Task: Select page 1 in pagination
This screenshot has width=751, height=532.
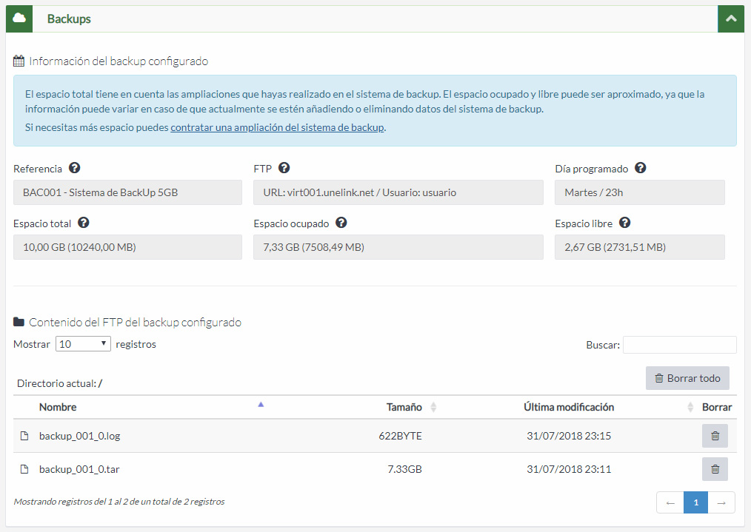Action: pyautogui.click(x=695, y=503)
